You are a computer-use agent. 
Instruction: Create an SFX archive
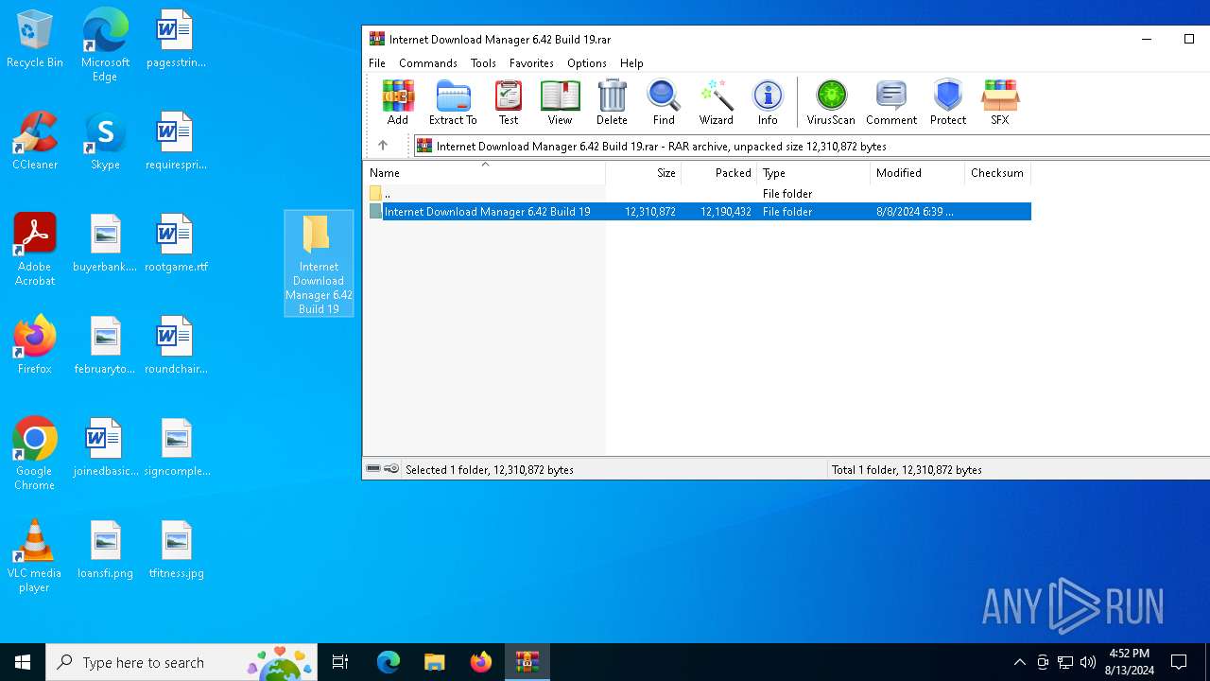[x=999, y=102]
